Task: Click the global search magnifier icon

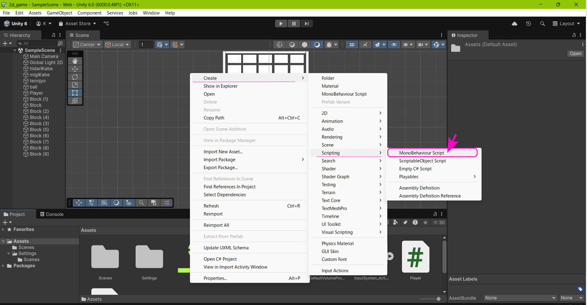Action: [542, 23]
